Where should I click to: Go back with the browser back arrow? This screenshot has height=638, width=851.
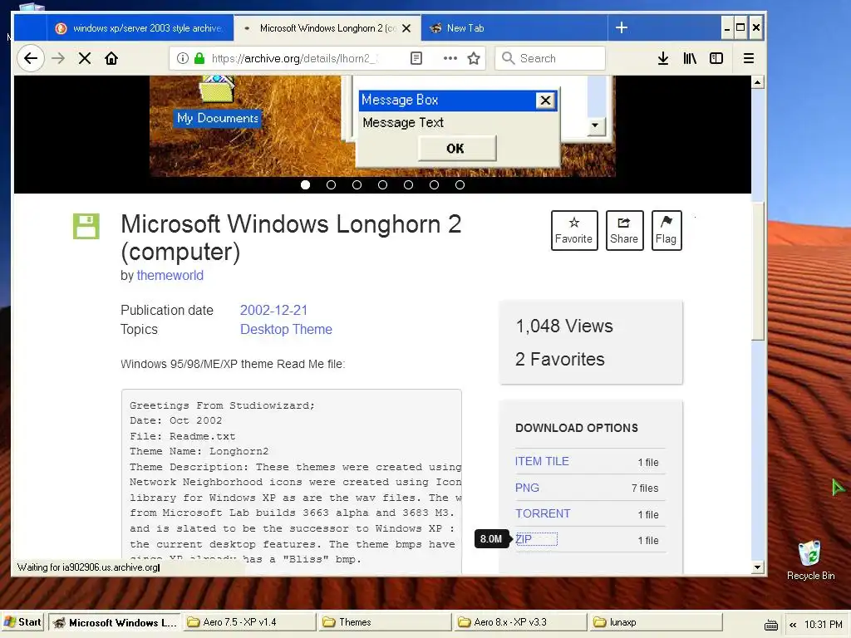31,58
